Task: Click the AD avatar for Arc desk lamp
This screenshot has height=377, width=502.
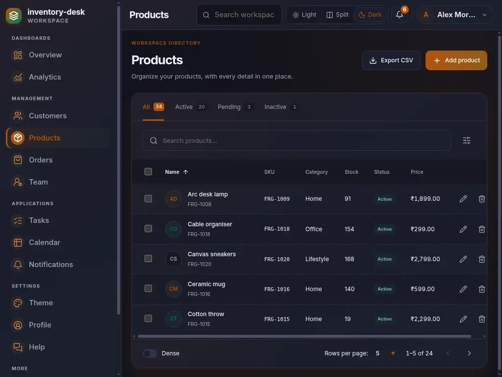Action: point(174,199)
